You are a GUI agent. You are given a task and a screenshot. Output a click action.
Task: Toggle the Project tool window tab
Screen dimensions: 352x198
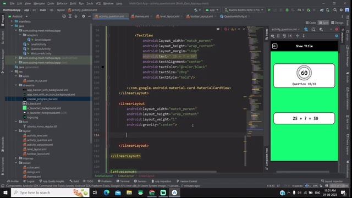click(x=2, y=20)
